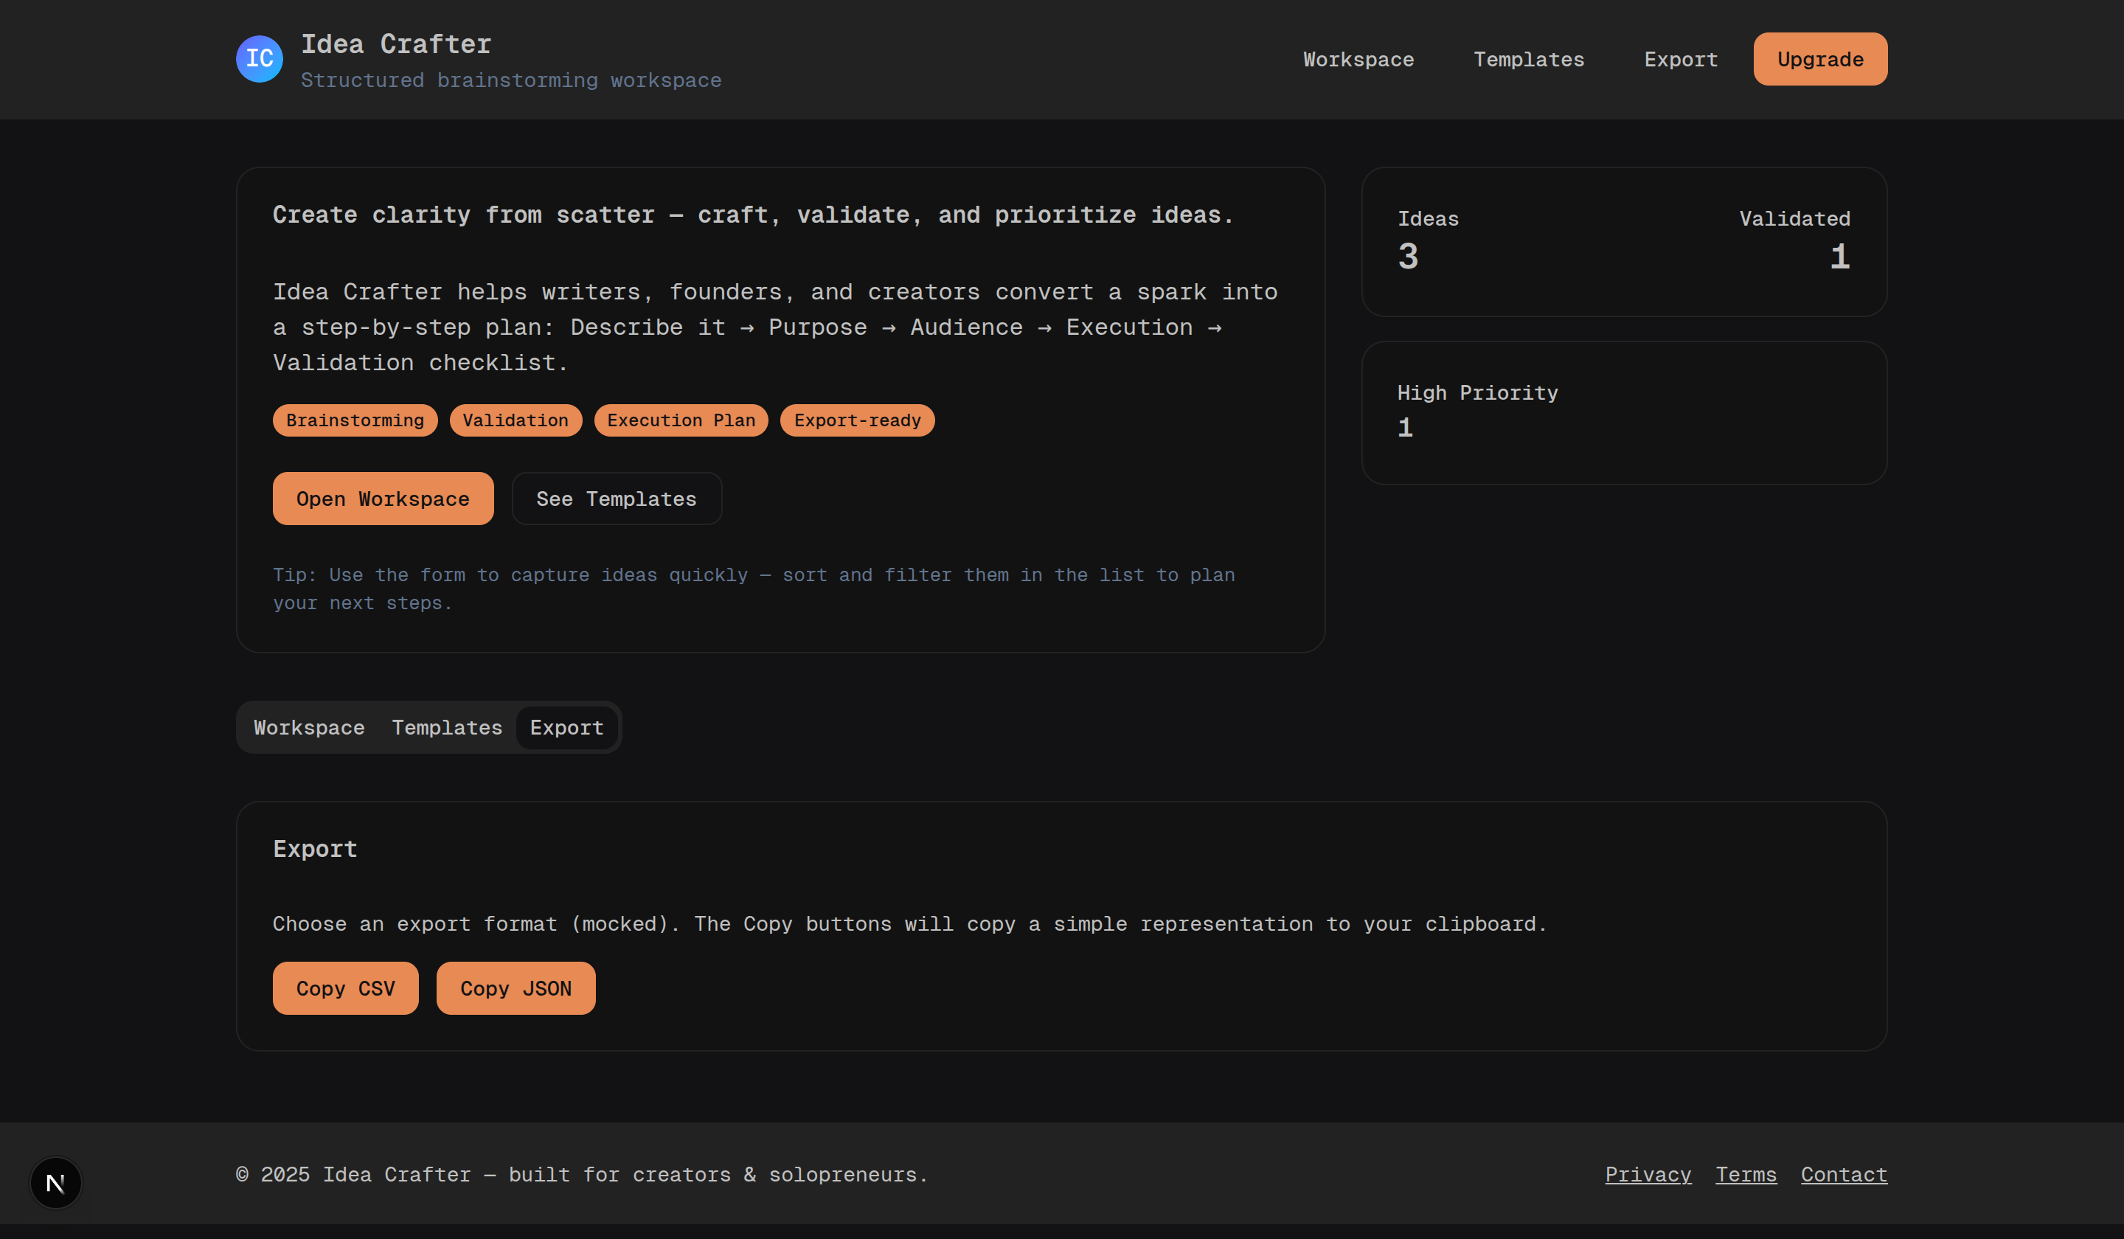Select the Export tab
The width and height of the screenshot is (2124, 1239).
click(x=566, y=727)
